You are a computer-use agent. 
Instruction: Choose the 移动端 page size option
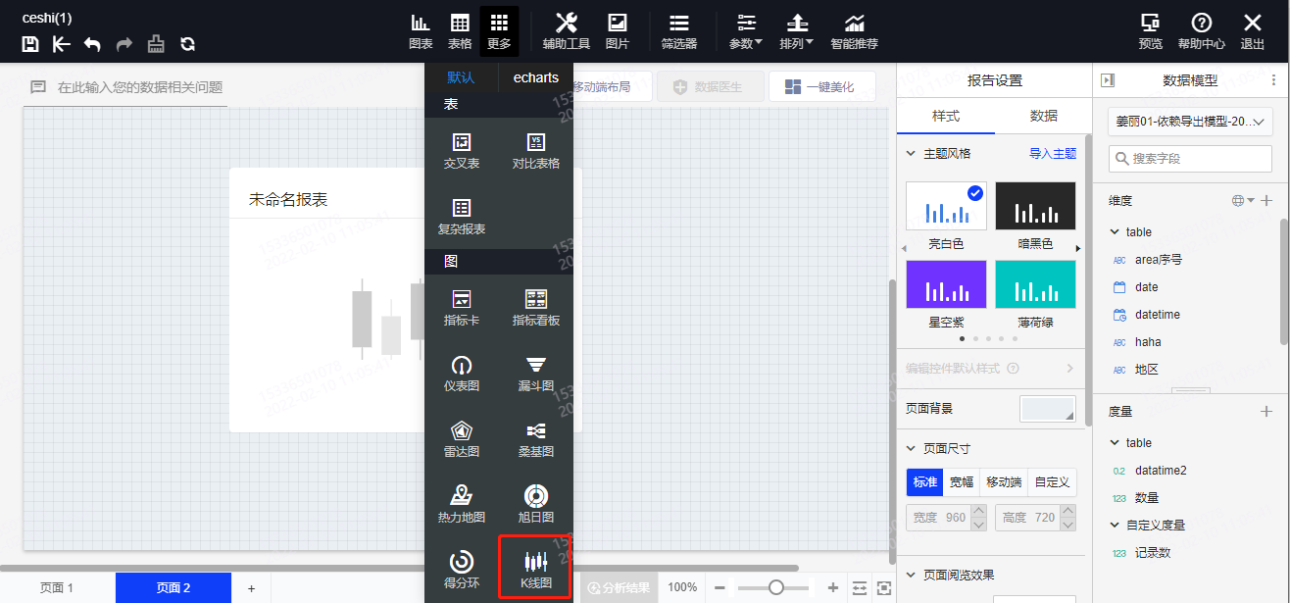[x=1004, y=482]
